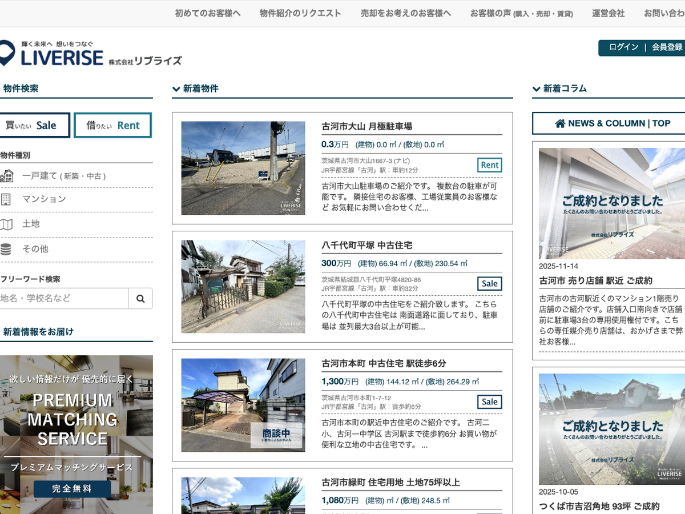The image size is (685, 514).
Task: Open 初めてのお客様へ in top navigation
Action: coord(208,13)
